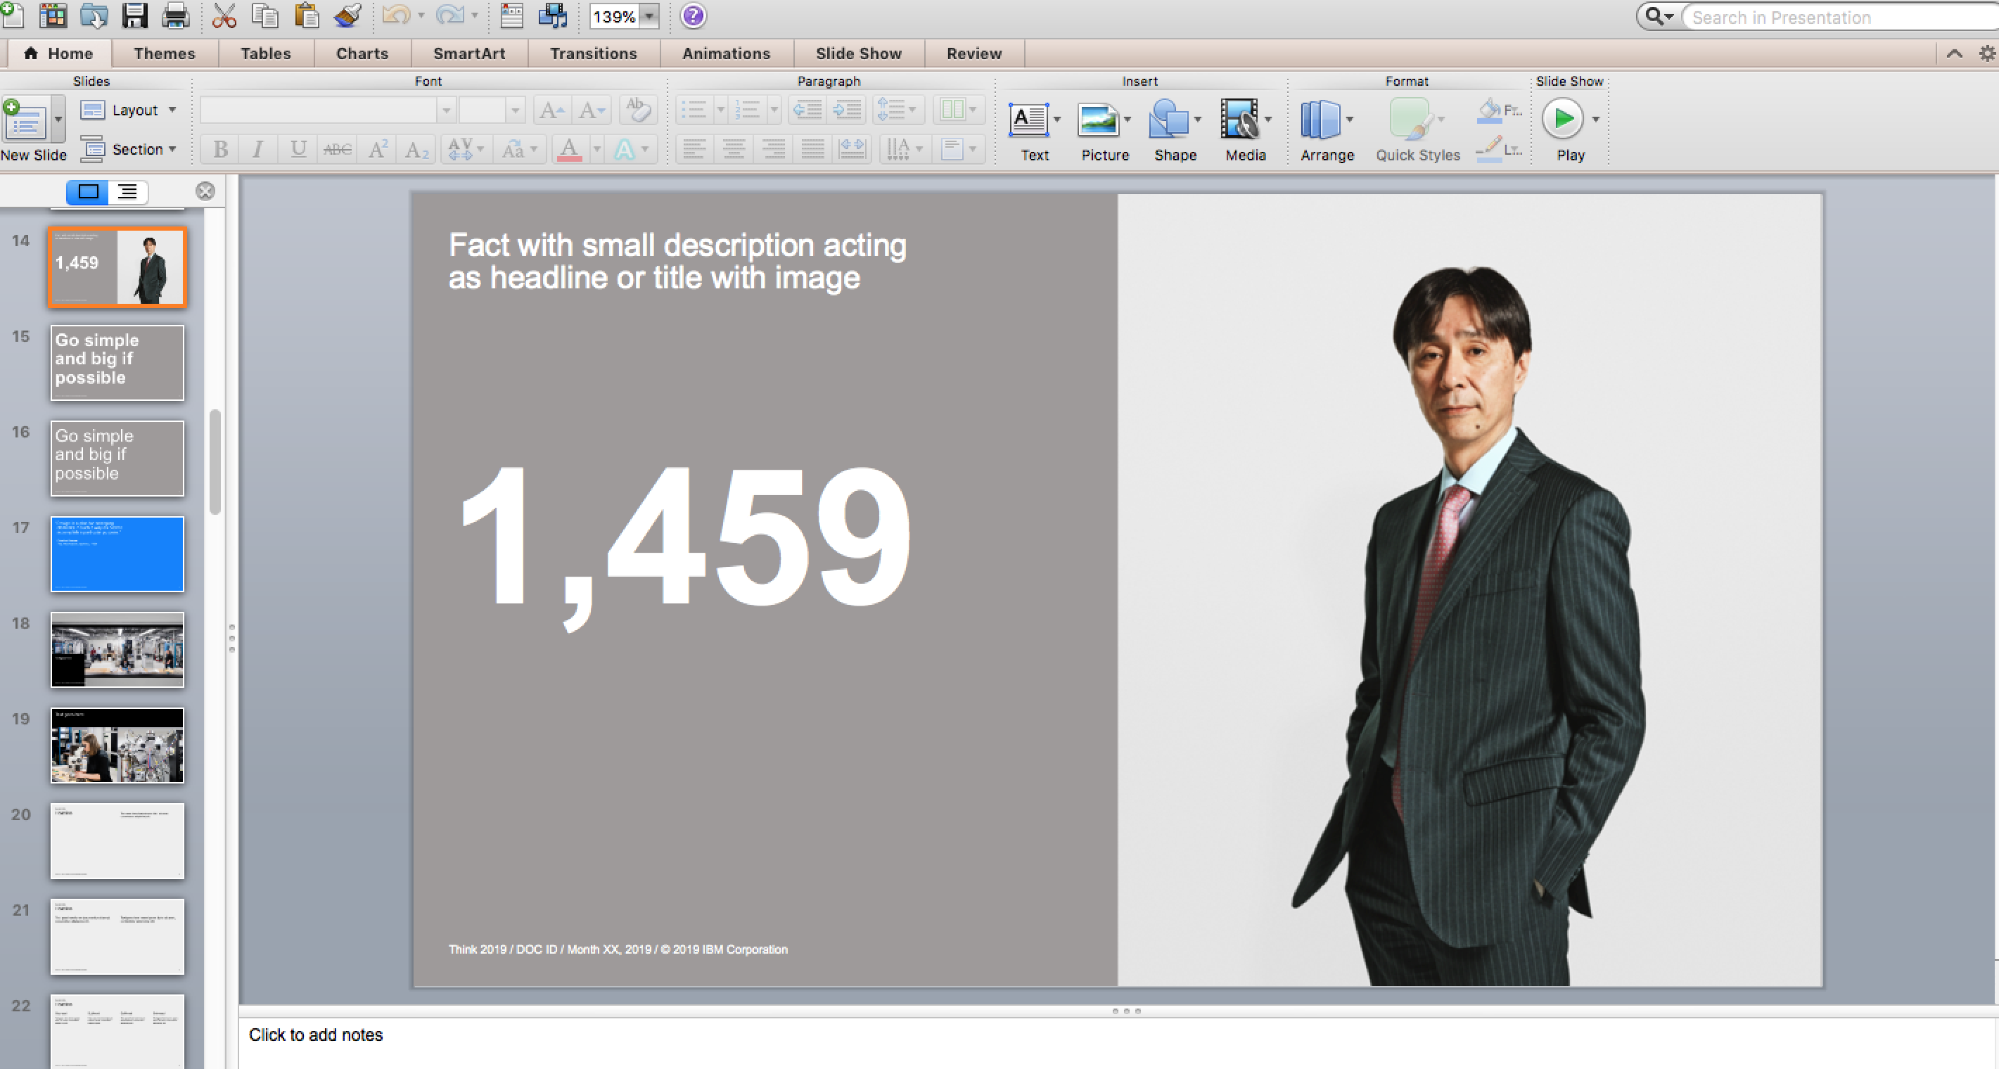This screenshot has width=1999, height=1069.
Task: Open the Animations tab
Action: coord(727,53)
